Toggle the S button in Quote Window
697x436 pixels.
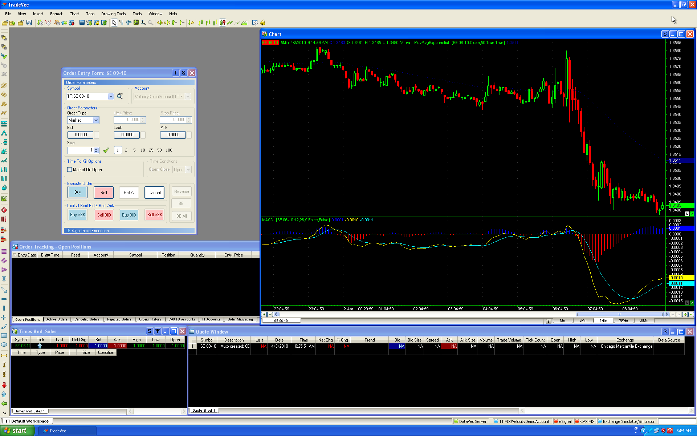point(665,332)
